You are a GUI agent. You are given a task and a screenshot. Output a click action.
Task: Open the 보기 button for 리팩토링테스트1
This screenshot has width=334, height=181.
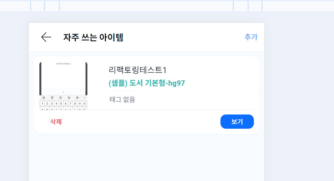237,121
